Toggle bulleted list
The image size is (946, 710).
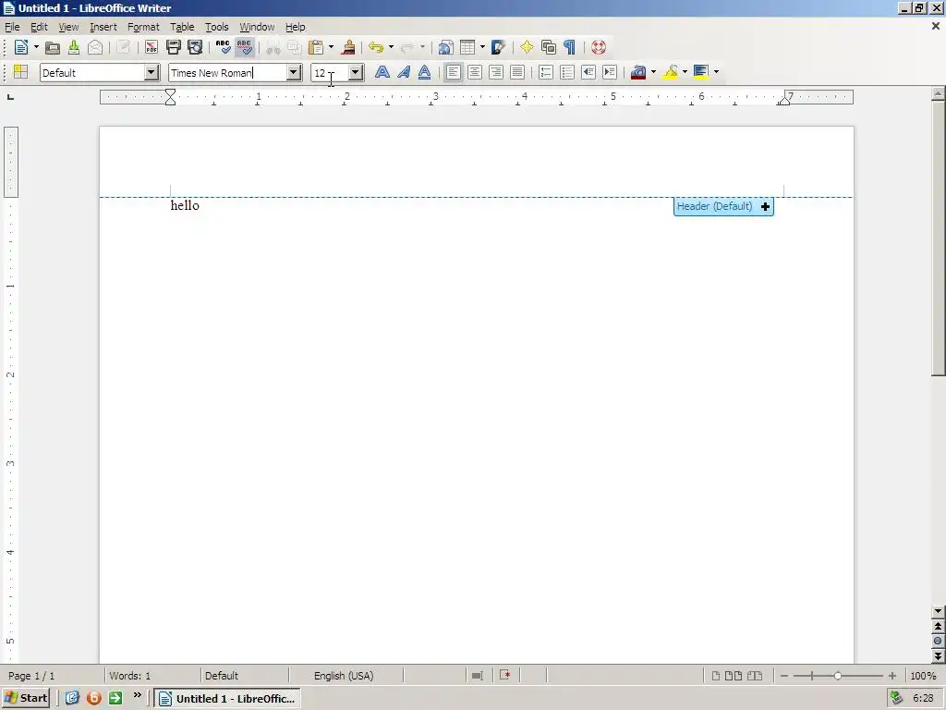coord(567,72)
